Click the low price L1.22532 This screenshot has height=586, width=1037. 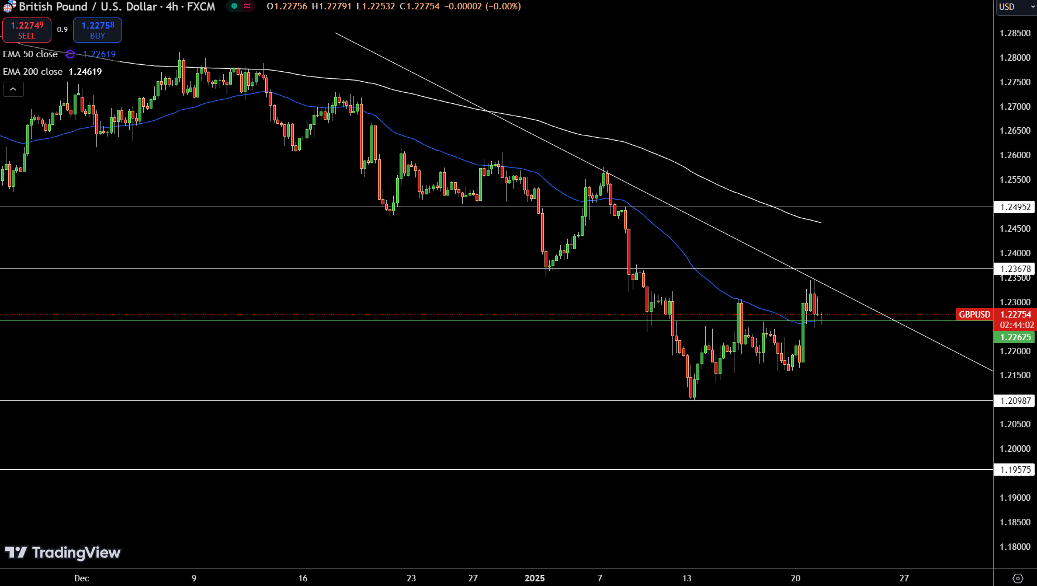click(376, 6)
